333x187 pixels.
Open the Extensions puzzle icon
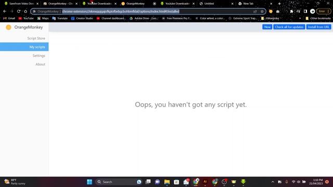pos(291,11)
